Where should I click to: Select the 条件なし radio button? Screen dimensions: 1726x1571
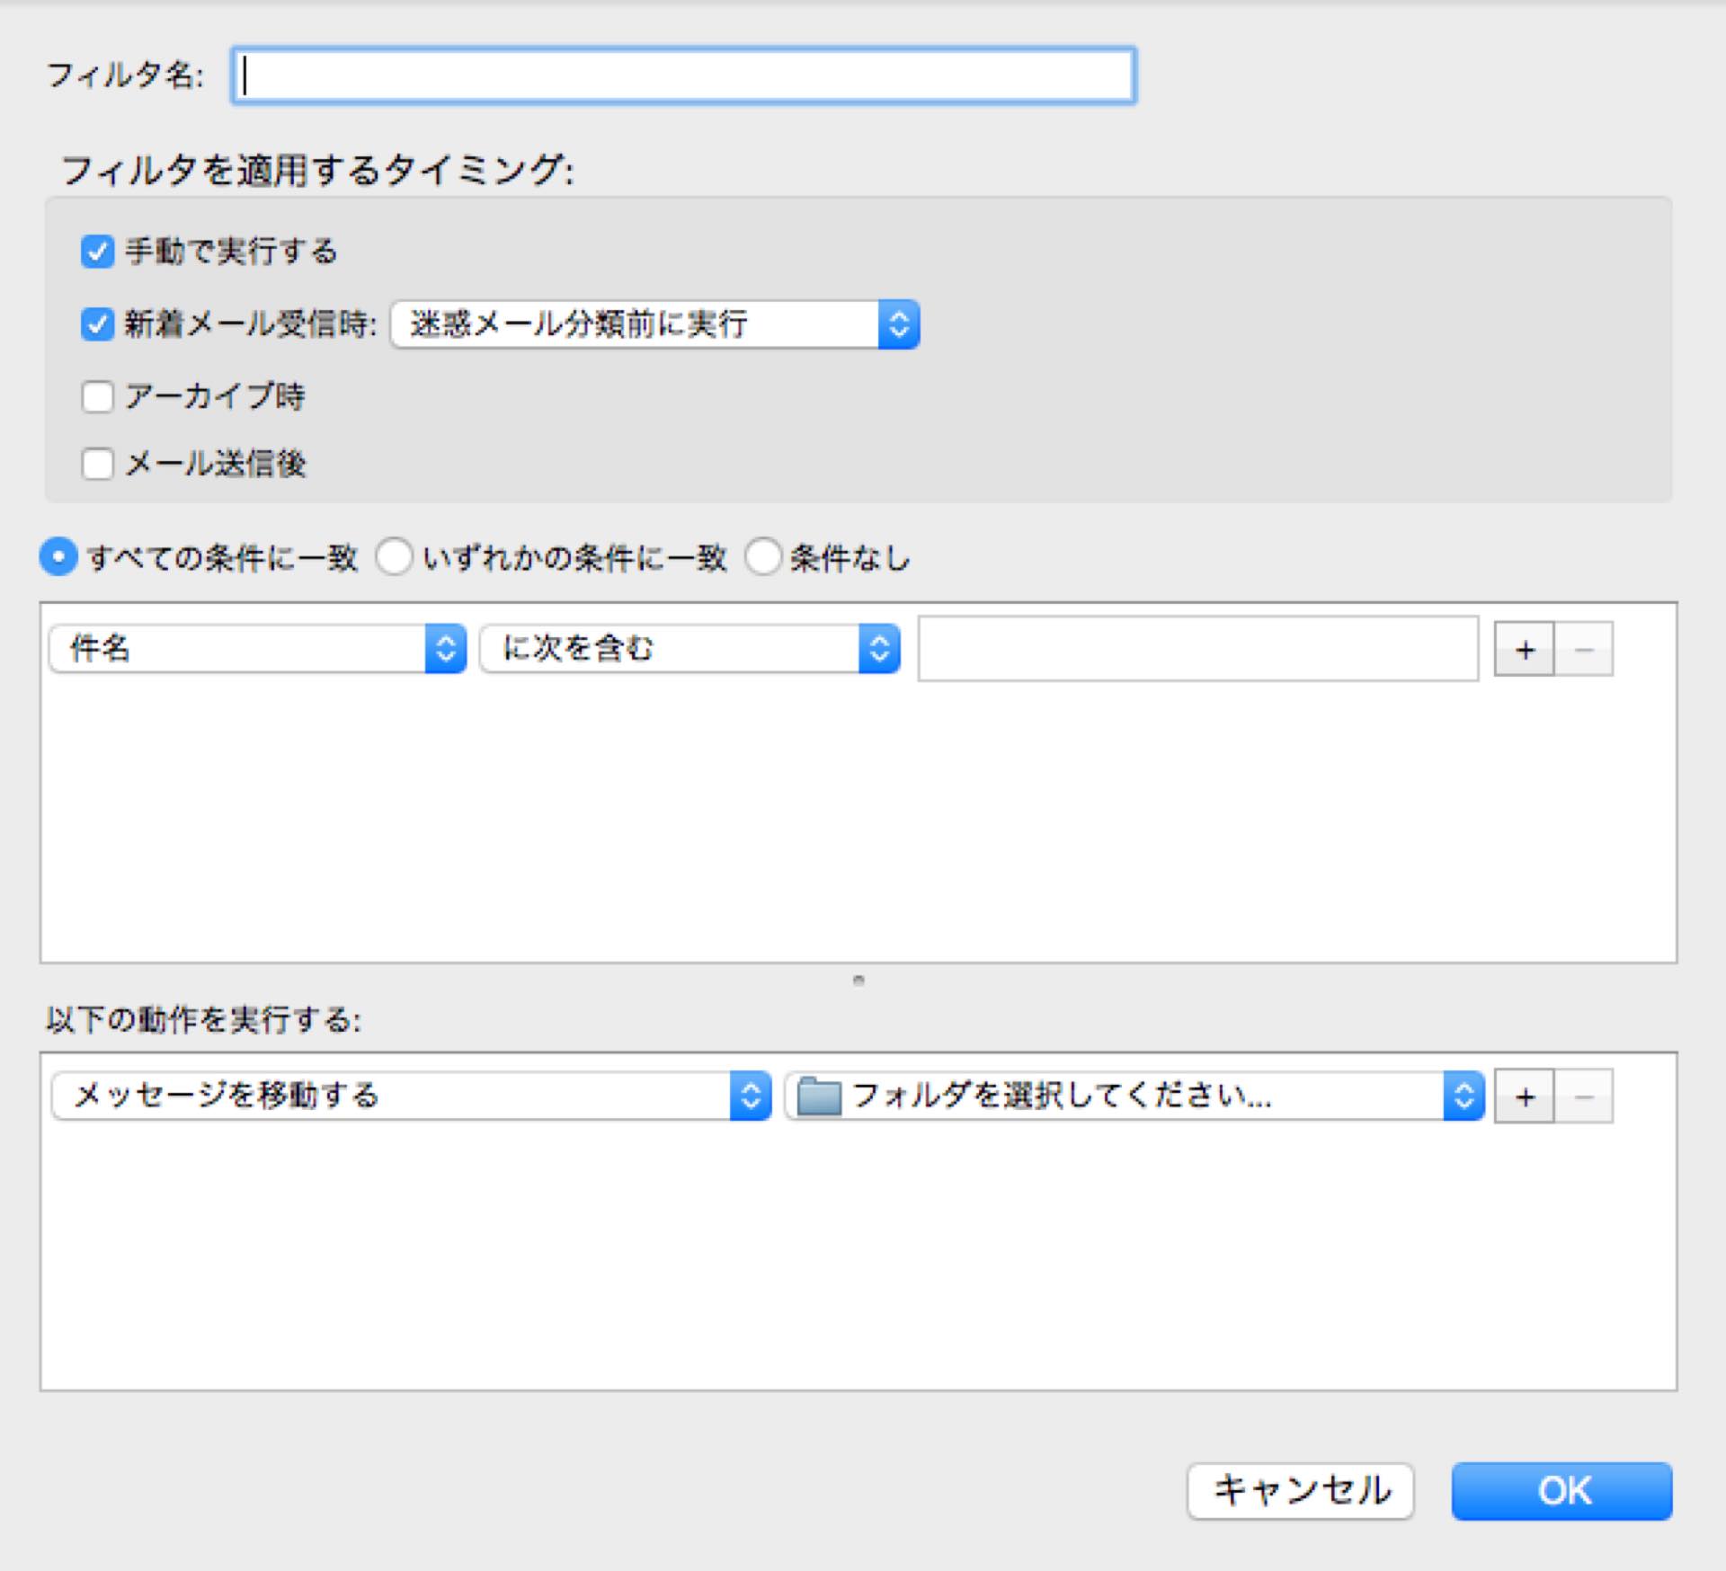(x=762, y=558)
